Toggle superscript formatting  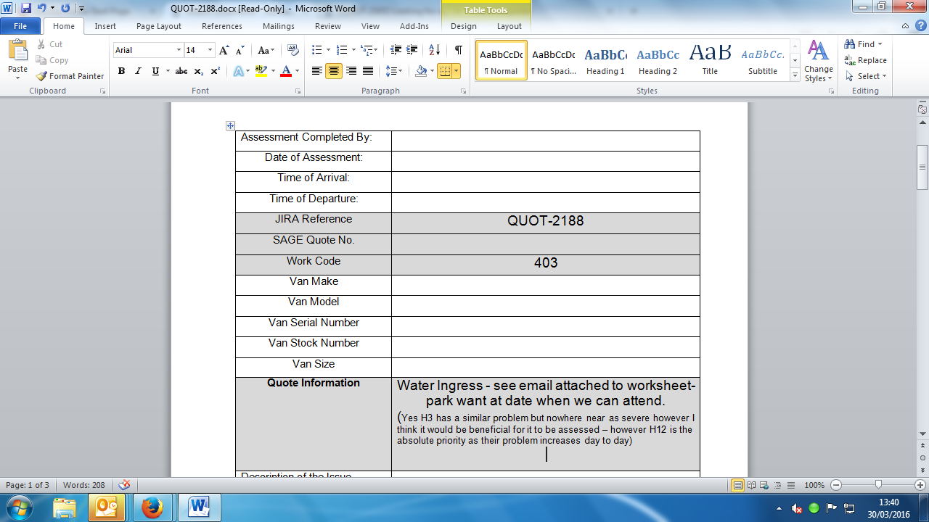tap(215, 71)
